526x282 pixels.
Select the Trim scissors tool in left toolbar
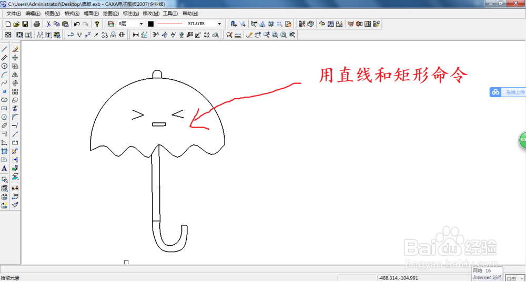point(15,109)
